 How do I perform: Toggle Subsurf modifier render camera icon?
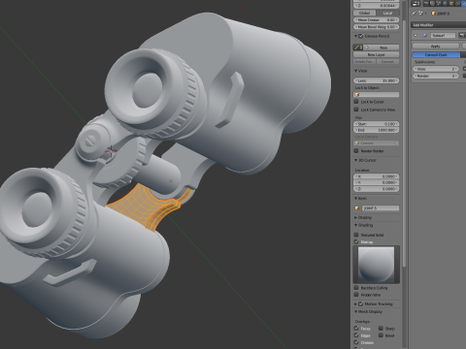[461, 36]
